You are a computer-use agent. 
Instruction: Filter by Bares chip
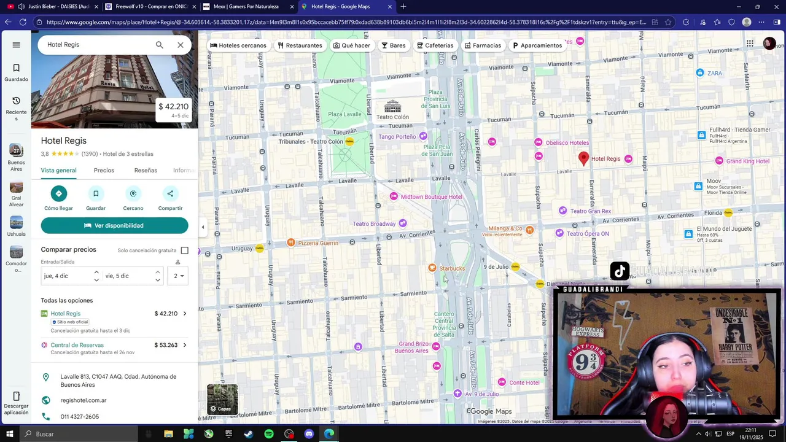click(x=394, y=45)
